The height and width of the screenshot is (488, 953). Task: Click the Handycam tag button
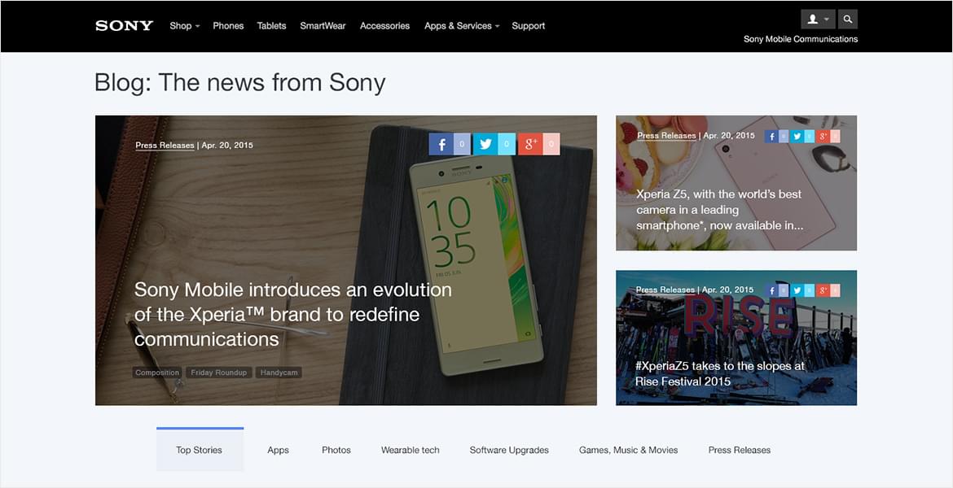pyautogui.click(x=279, y=373)
